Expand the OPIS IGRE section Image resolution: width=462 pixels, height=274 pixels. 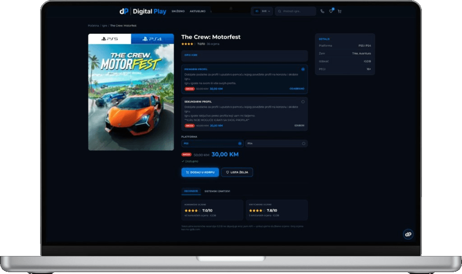(x=244, y=55)
